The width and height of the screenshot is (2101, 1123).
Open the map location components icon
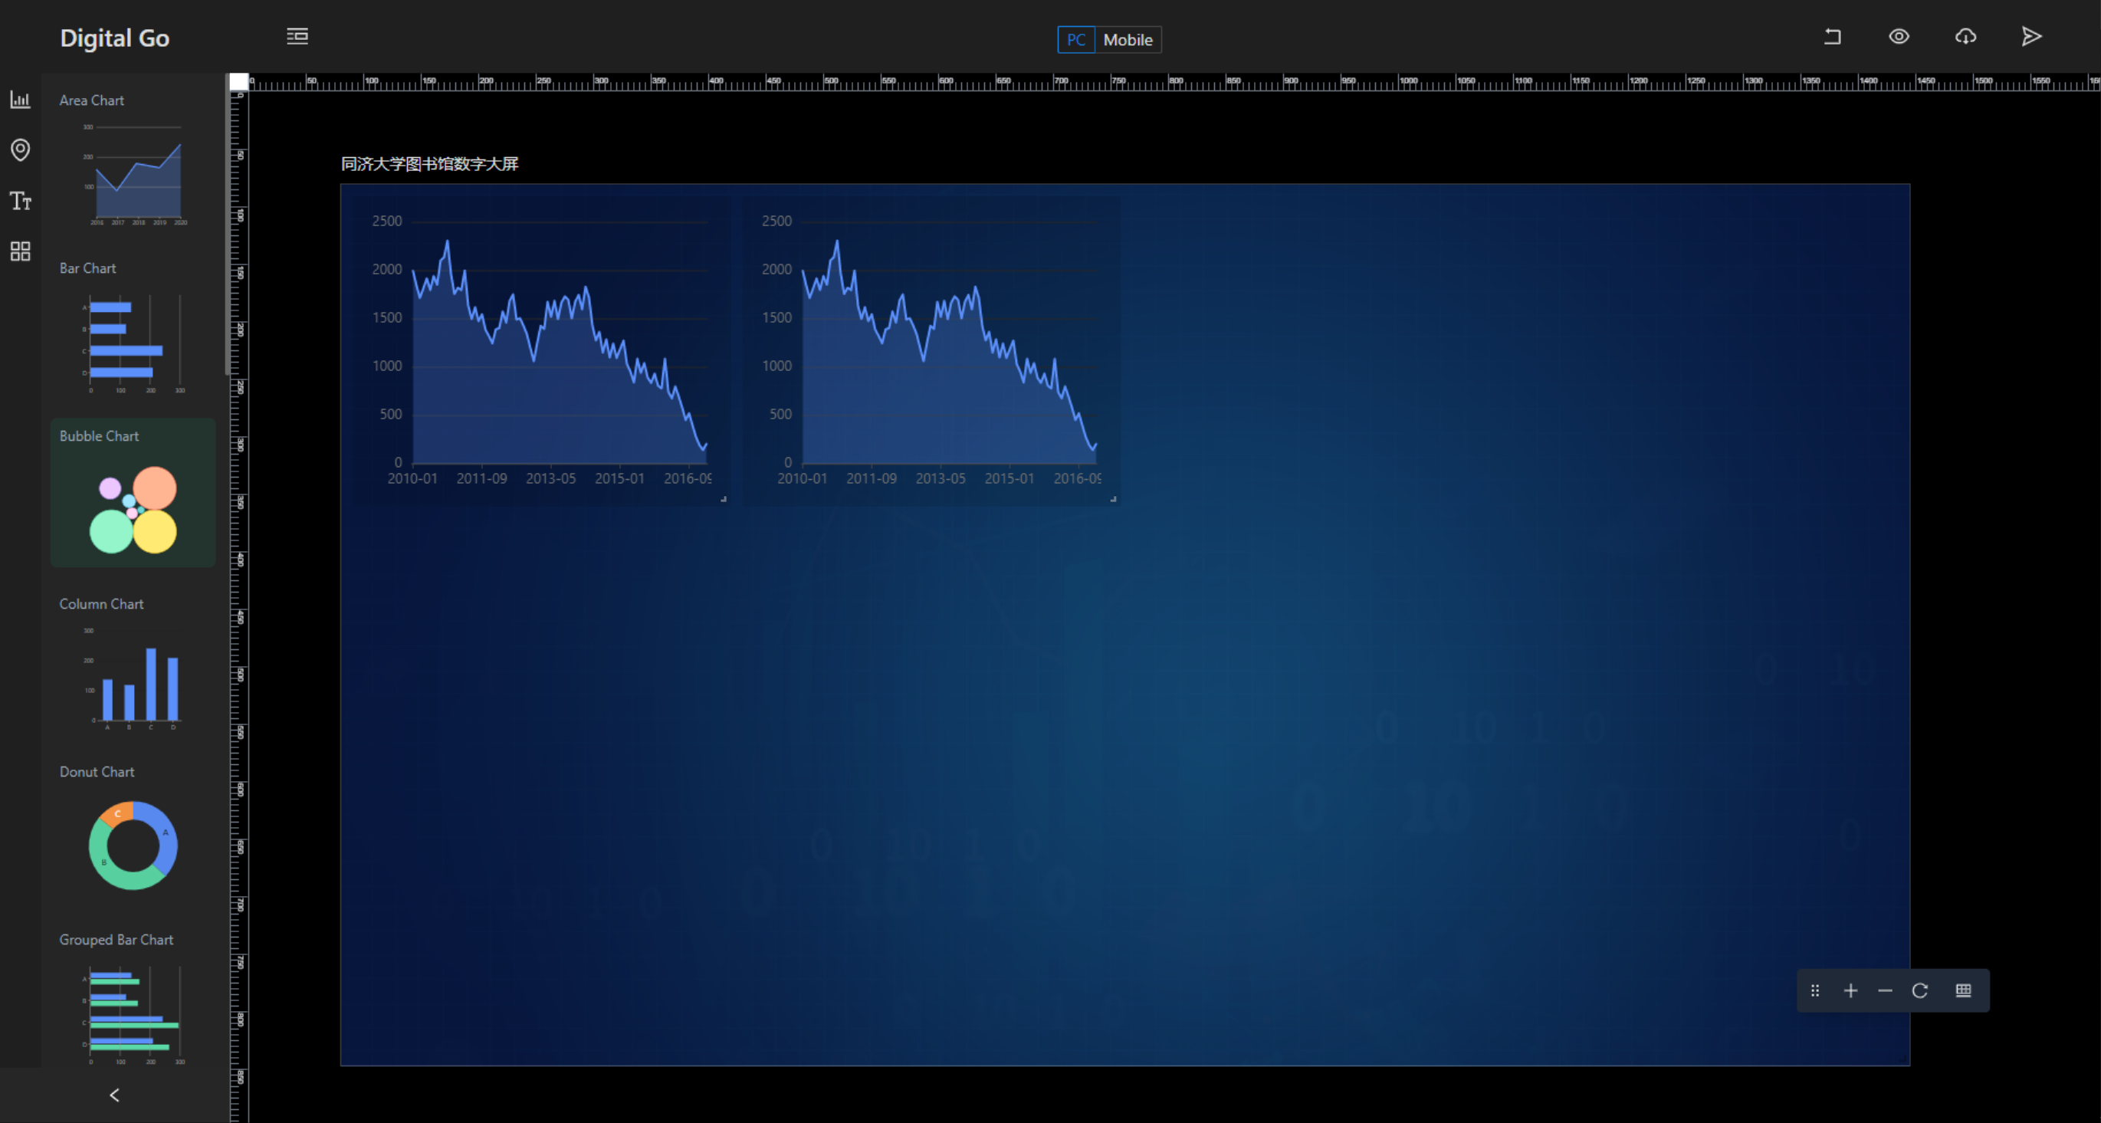(x=21, y=150)
